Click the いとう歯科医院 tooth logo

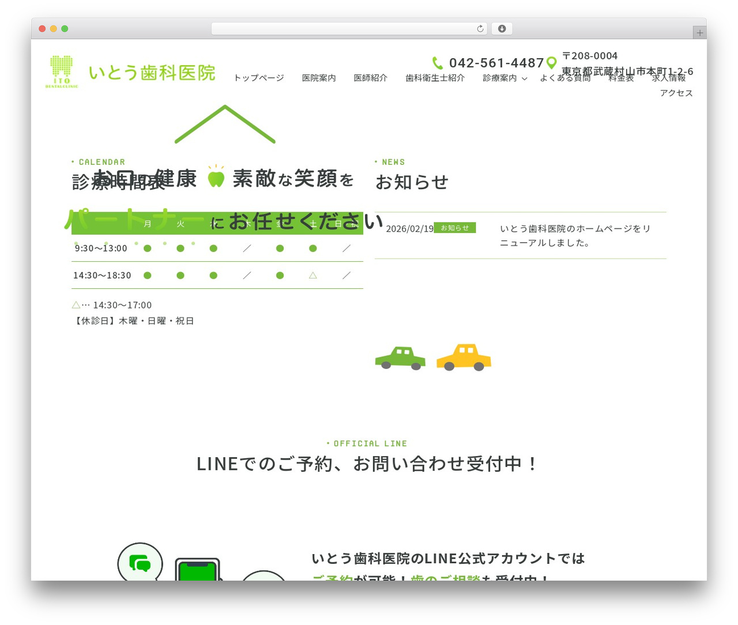(x=62, y=71)
